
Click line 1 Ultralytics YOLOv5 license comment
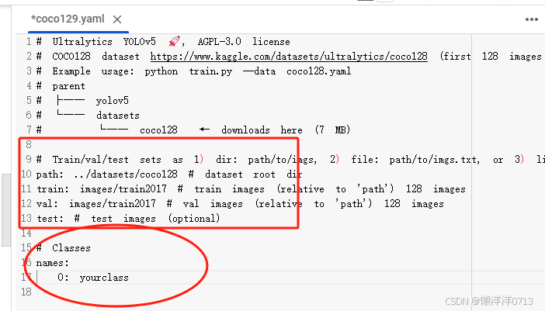click(x=163, y=42)
